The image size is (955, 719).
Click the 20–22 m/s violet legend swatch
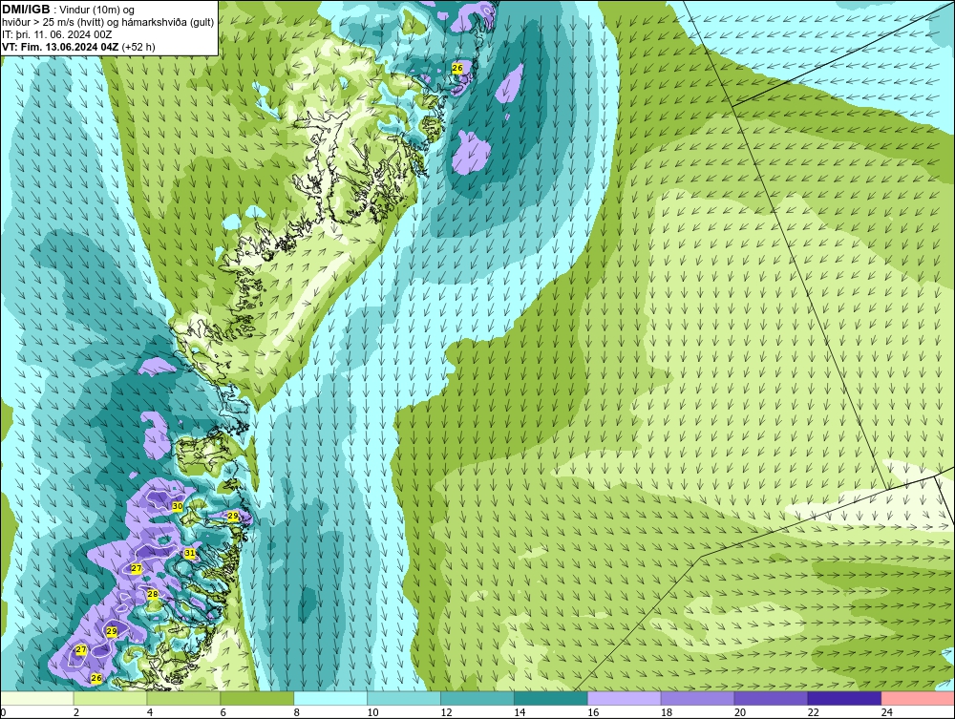point(771,698)
